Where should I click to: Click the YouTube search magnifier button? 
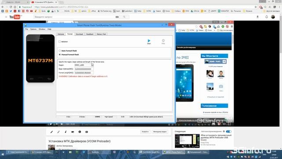pyautogui.click(x=124, y=17)
